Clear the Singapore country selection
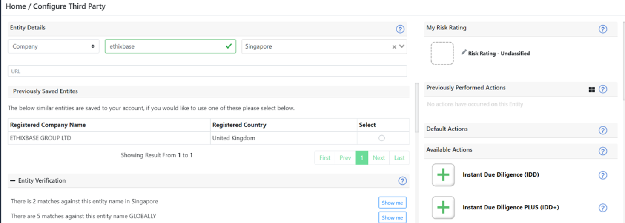Screen dimensions: 625x223 coord(394,47)
